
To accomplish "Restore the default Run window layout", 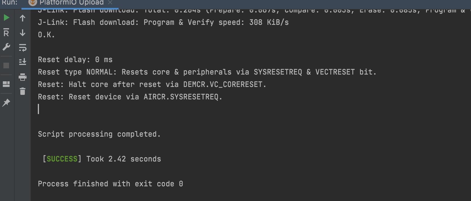I will pyautogui.click(x=6, y=84).
